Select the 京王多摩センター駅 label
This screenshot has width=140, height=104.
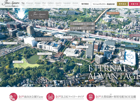click(x=82, y=28)
